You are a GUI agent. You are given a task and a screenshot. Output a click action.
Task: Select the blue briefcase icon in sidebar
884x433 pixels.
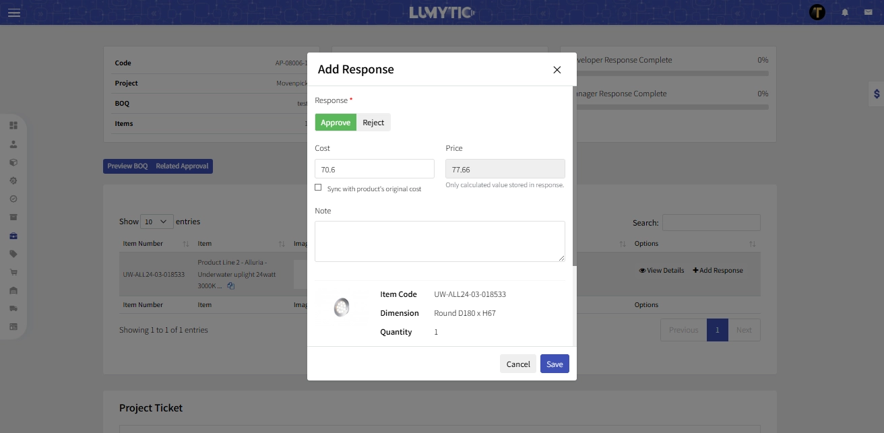(x=14, y=235)
